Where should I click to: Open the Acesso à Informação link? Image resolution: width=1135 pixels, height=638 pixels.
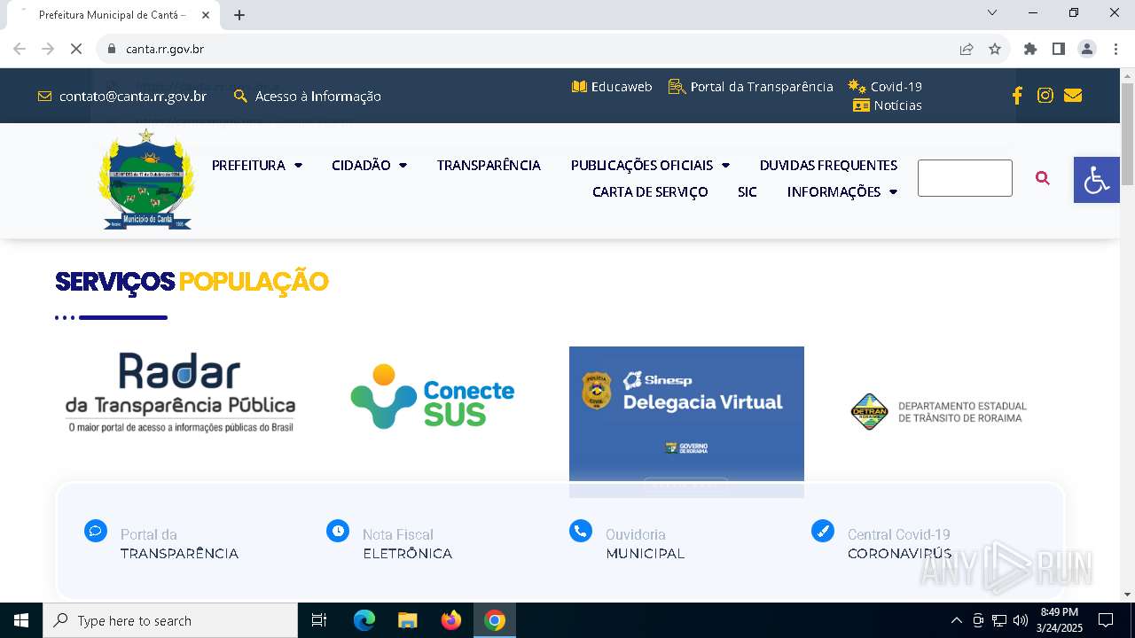pos(318,96)
